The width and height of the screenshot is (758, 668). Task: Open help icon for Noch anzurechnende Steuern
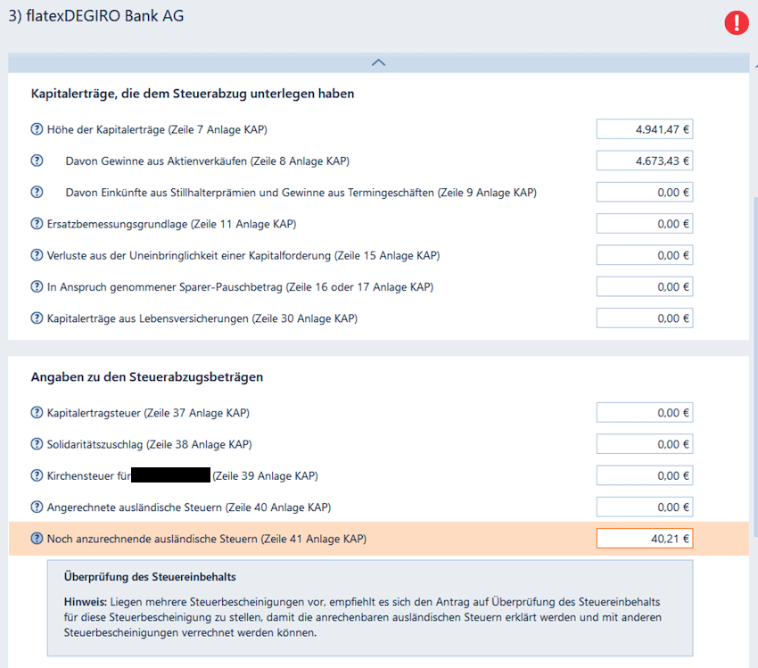click(x=37, y=539)
